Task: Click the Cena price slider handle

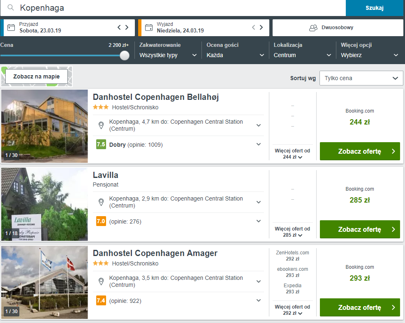Action: pos(125,55)
